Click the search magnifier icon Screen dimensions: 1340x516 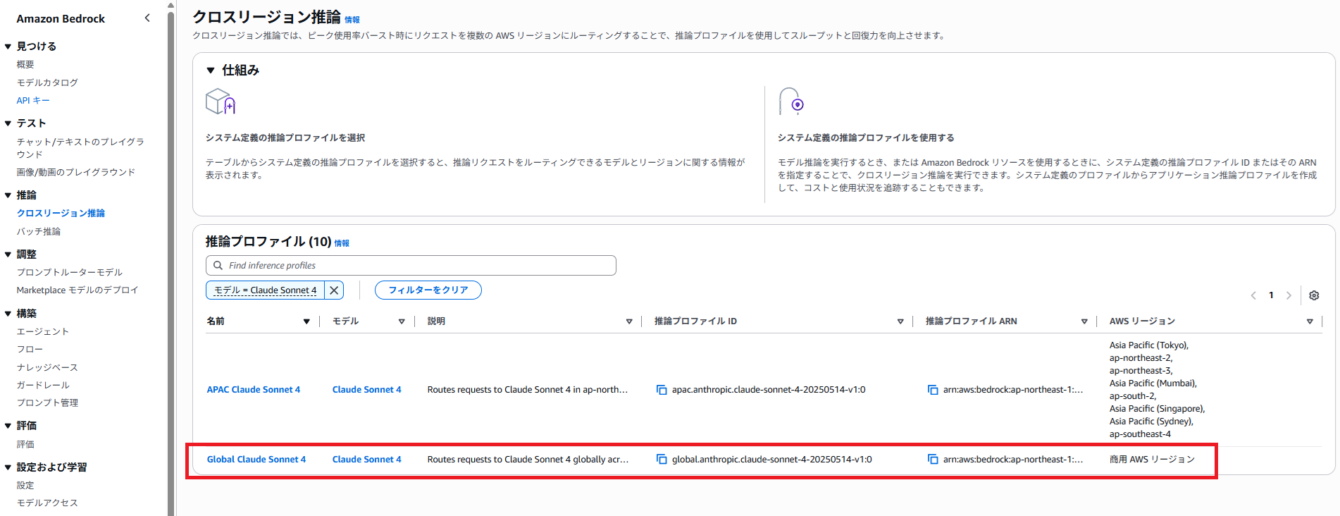click(218, 266)
